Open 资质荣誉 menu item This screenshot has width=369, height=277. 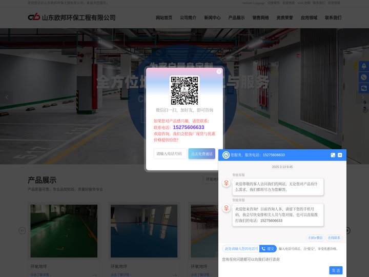coord(285,17)
